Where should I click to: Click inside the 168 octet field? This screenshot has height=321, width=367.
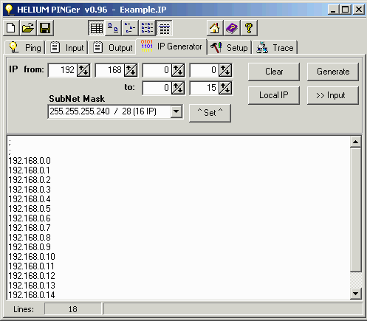point(110,70)
